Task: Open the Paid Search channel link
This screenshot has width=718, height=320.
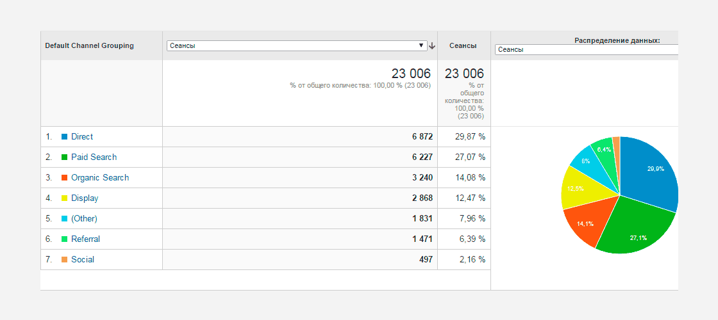Action: pyautogui.click(x=94, y=157)
